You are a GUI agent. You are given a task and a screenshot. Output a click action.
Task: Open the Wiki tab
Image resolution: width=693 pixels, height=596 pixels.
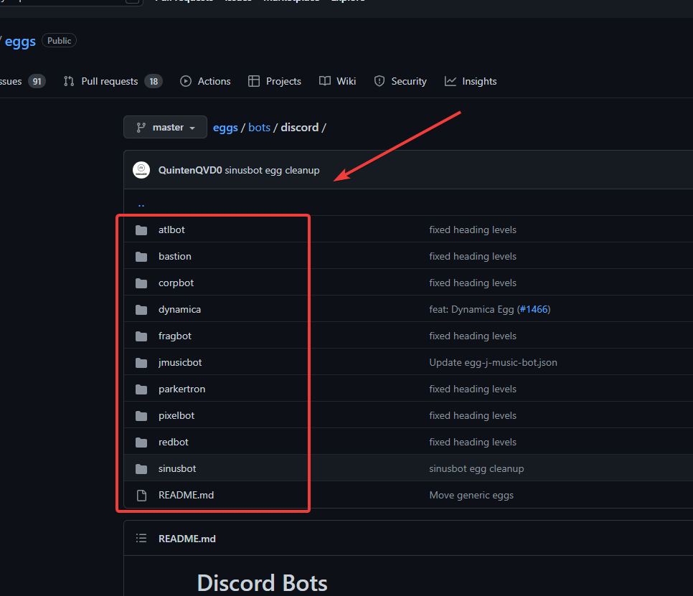click(338, 82)
